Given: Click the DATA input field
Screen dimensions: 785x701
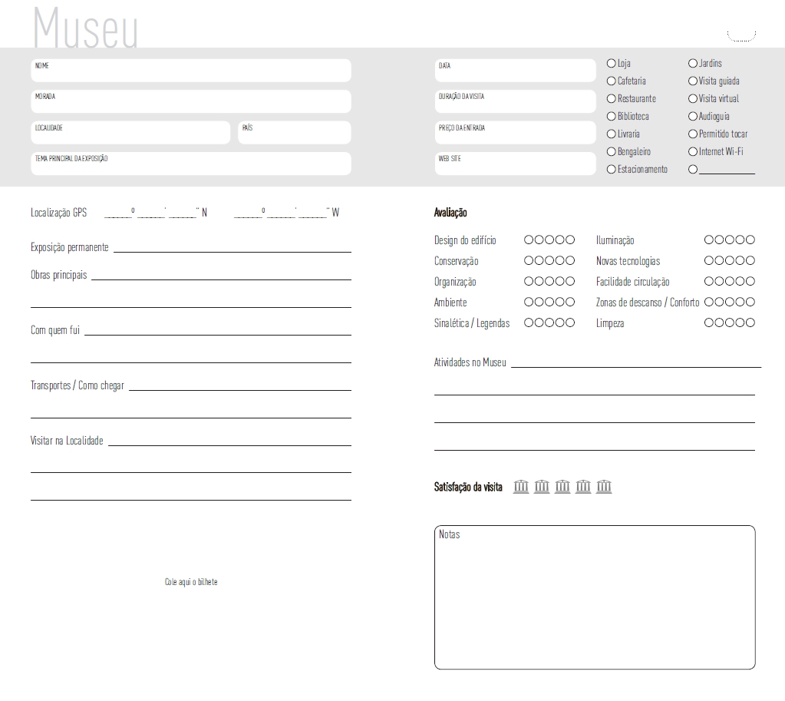Looking at the screenshot, I should pos(515,71).
